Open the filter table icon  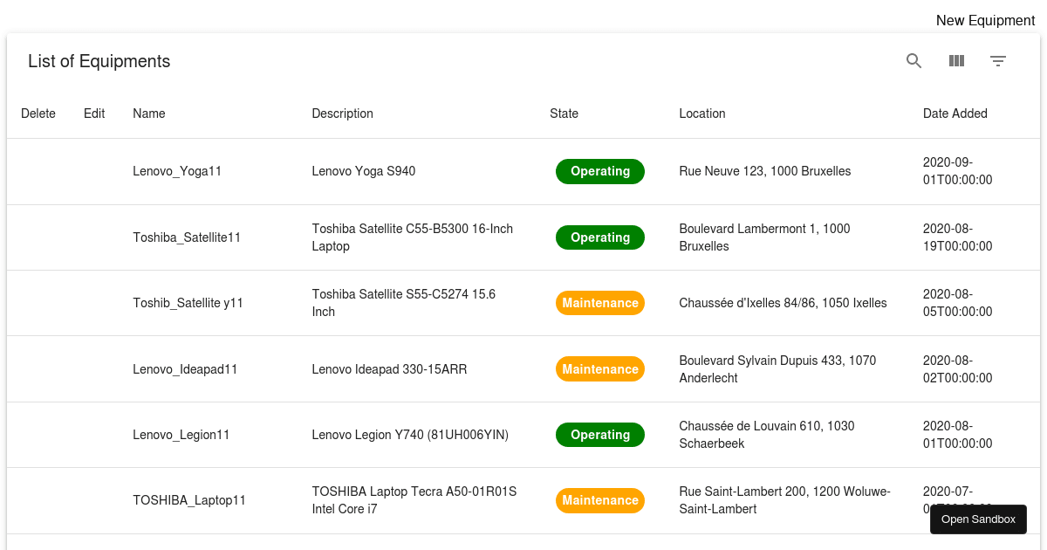tap(998, 61)
